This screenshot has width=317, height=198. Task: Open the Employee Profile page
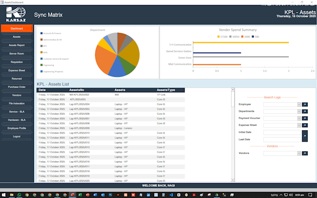17,128
